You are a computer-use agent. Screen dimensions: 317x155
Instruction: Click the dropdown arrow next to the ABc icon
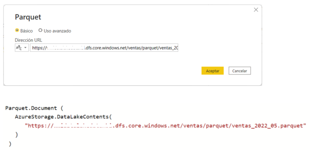tap(26, 47)
